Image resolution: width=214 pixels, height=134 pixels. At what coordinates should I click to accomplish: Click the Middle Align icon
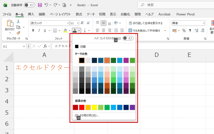point(104,23)
